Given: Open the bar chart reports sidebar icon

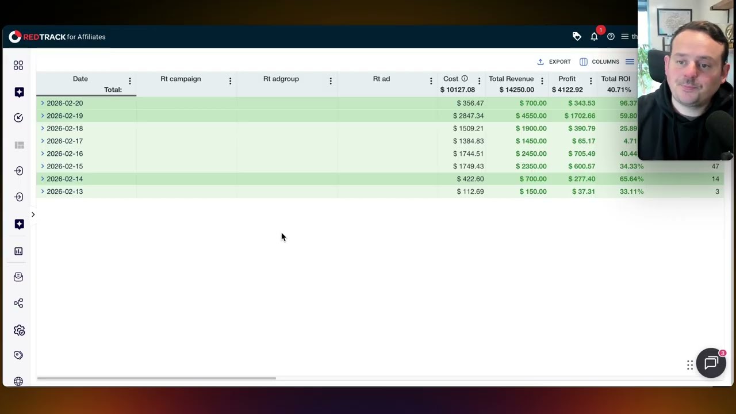Looking at the screenshot, I should [x=18, y=251].
